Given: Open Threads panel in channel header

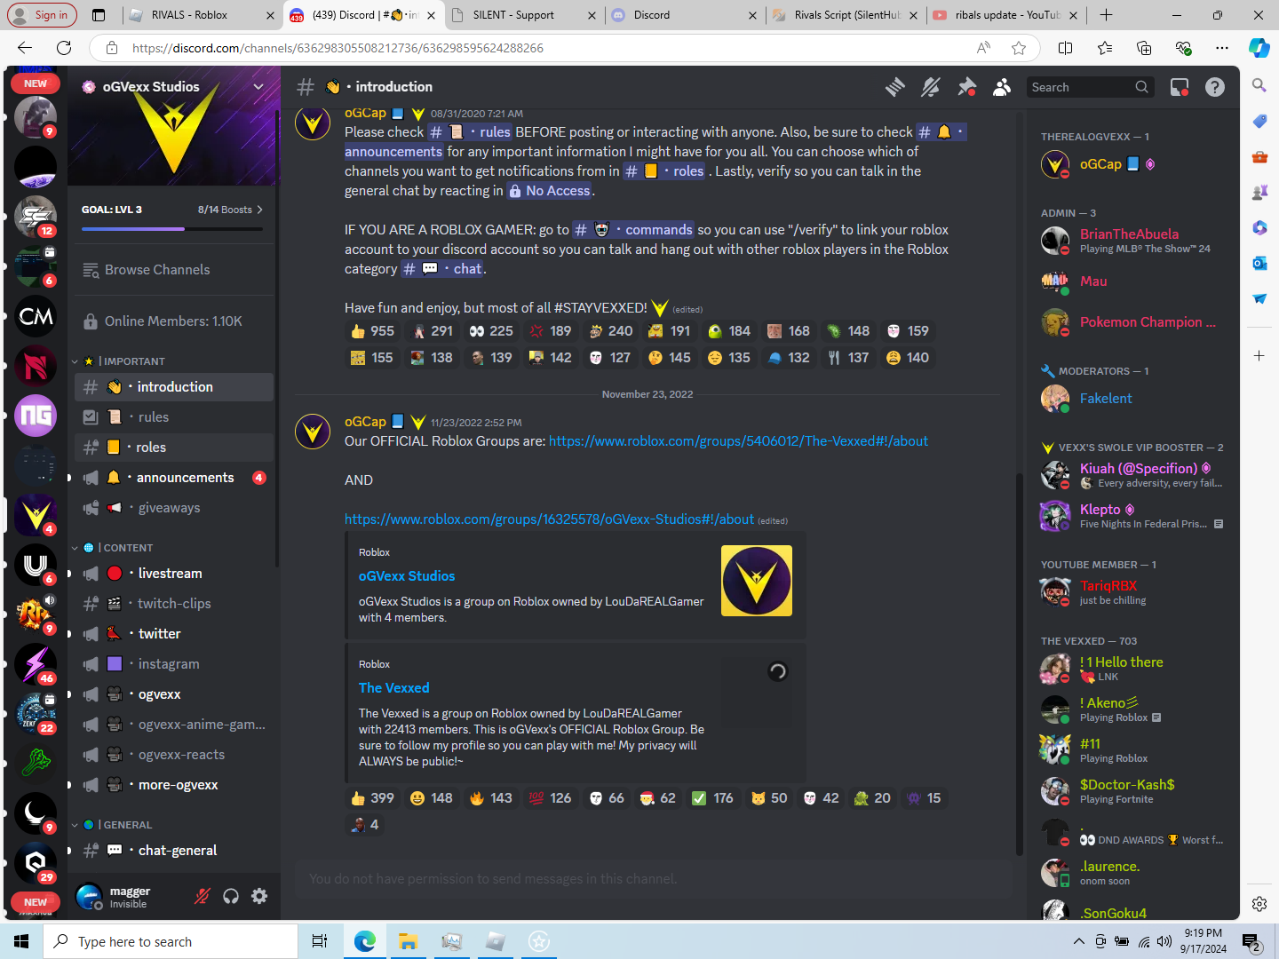Looking at the screenshot, I should (895, 87).
